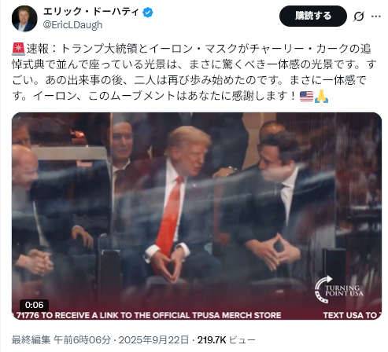Click the red siren emoji
The width and height of the screenshot is (388, 352).
point(18,49)
